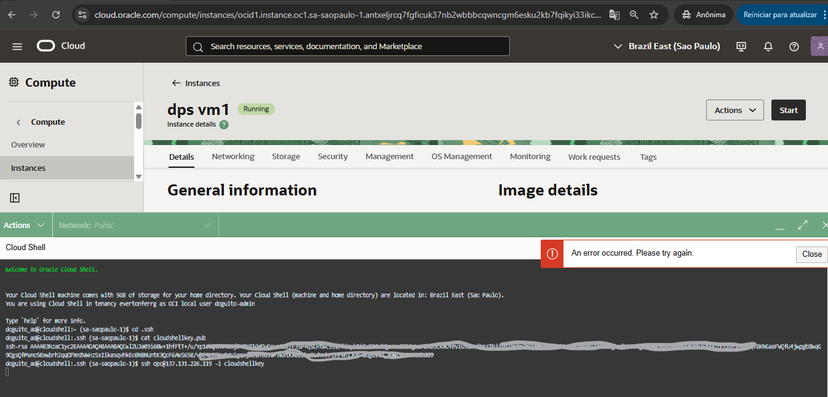Switch to the Security tab
Screen dimensions: 828x397
(333, 157)
